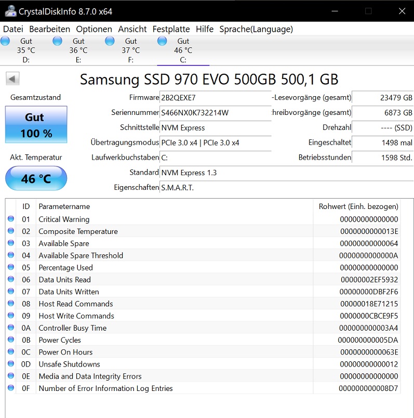Screen dimensions: 414x418
Task: Open the Bearbeiten menu
Action: 49,29
